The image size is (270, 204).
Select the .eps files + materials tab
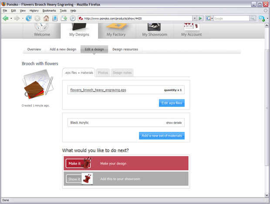coord(79,73)
